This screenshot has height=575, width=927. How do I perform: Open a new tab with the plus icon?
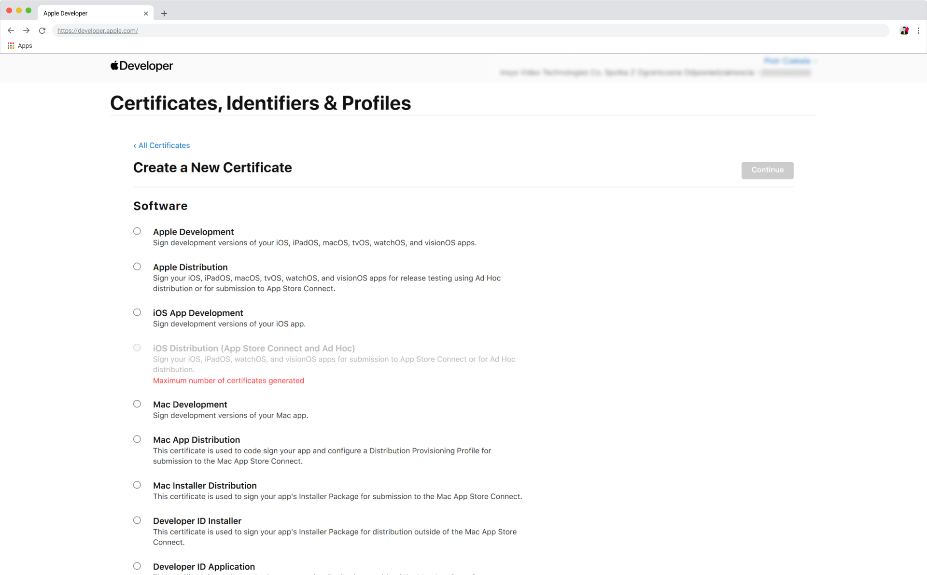click(164, 14)
